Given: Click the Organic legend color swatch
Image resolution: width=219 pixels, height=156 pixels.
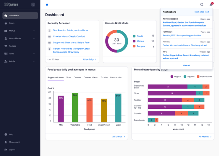Looking at the screenshot, I should (185, 77).
